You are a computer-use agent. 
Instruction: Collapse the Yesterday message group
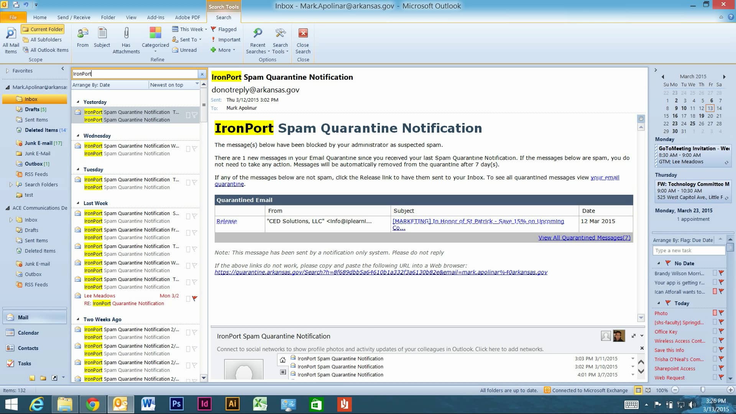click(78, 102)
